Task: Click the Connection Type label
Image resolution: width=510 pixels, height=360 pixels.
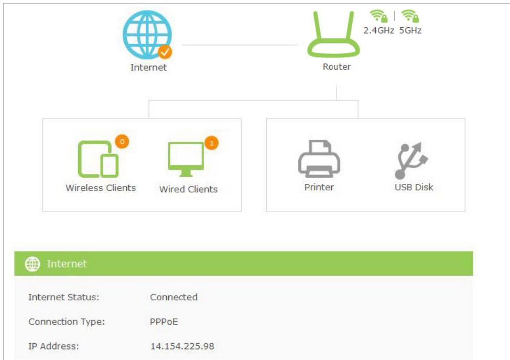Action: coord(67,322)
